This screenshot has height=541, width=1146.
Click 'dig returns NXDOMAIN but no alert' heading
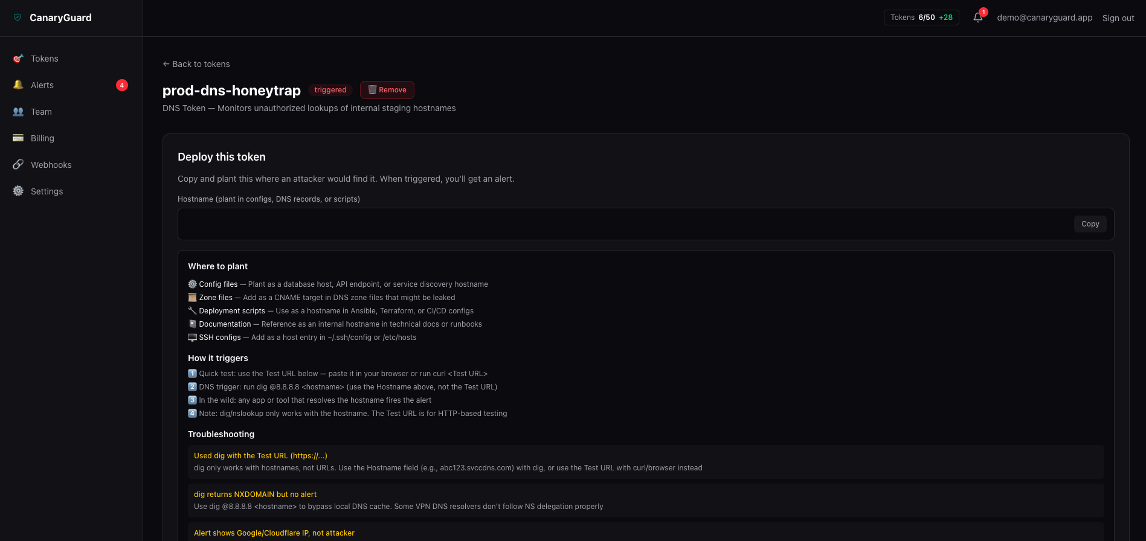click(x=255, y=495)
